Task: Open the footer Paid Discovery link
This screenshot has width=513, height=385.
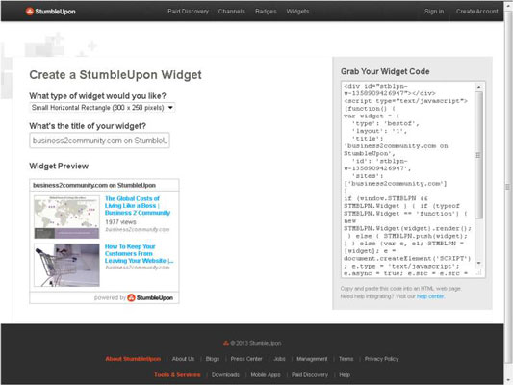Action: 310,374
